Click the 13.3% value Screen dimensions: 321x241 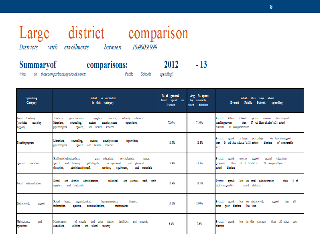tap(199, 163)
